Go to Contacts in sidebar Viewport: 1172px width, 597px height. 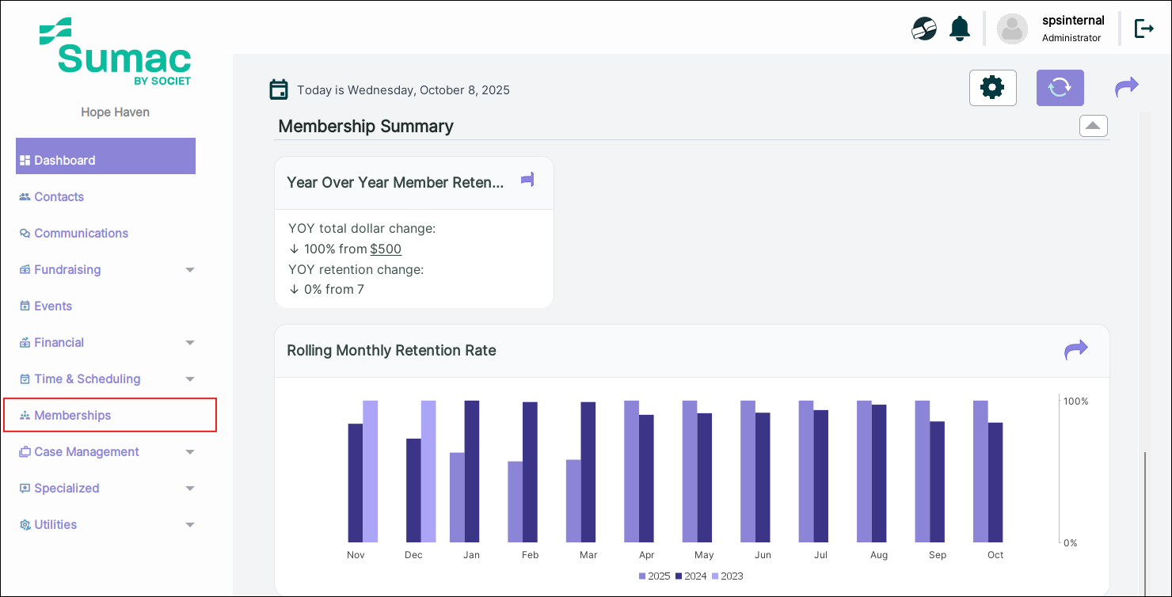(x=59, y=197)
